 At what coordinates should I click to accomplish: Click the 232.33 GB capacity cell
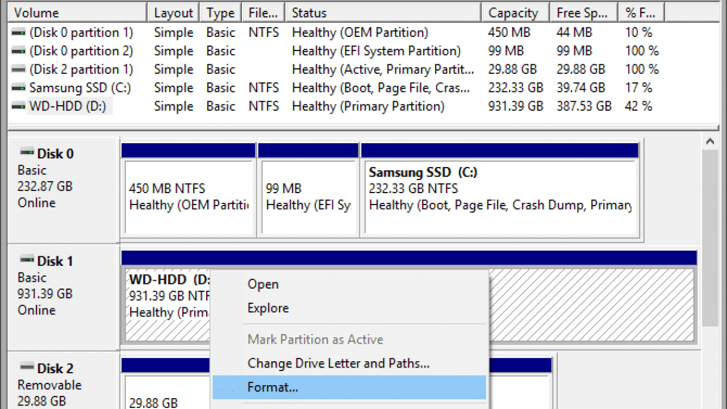click(x=515, y=88)
